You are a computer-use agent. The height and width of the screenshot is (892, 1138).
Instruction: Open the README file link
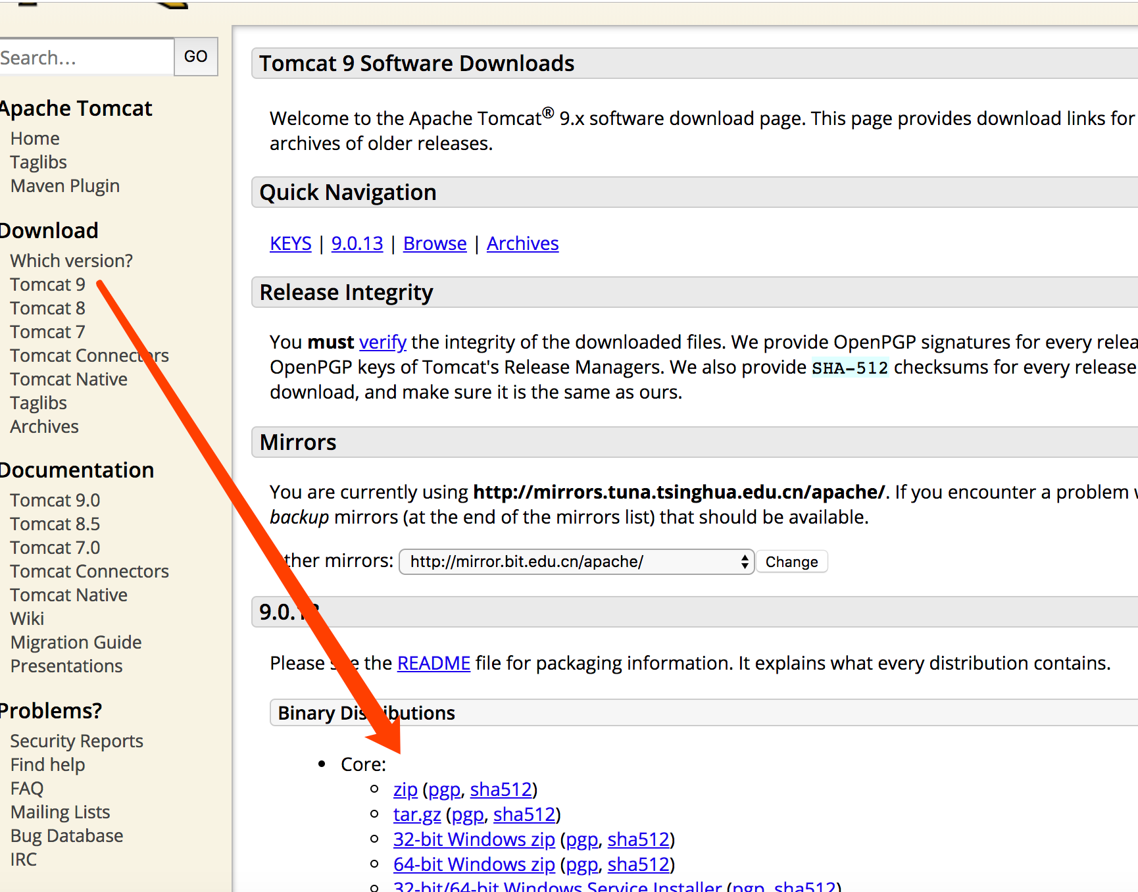(434, 663)
